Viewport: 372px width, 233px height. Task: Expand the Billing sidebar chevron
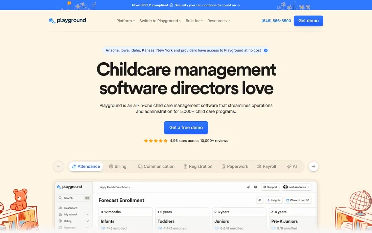point(88,221)
